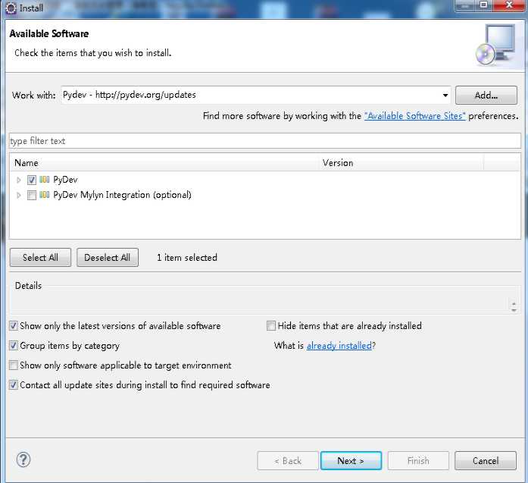Viewport: 528px width, 483px height.
Task: Click the help question mark icon
Action: (x=23, y=459)
